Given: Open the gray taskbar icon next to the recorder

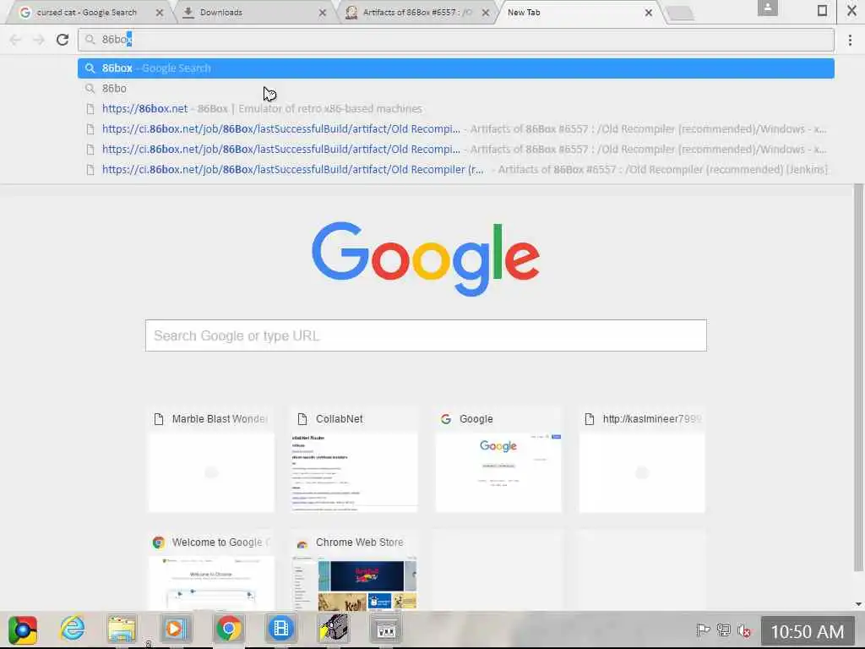Looking at the screenshot, I should (x=385, y=629).
